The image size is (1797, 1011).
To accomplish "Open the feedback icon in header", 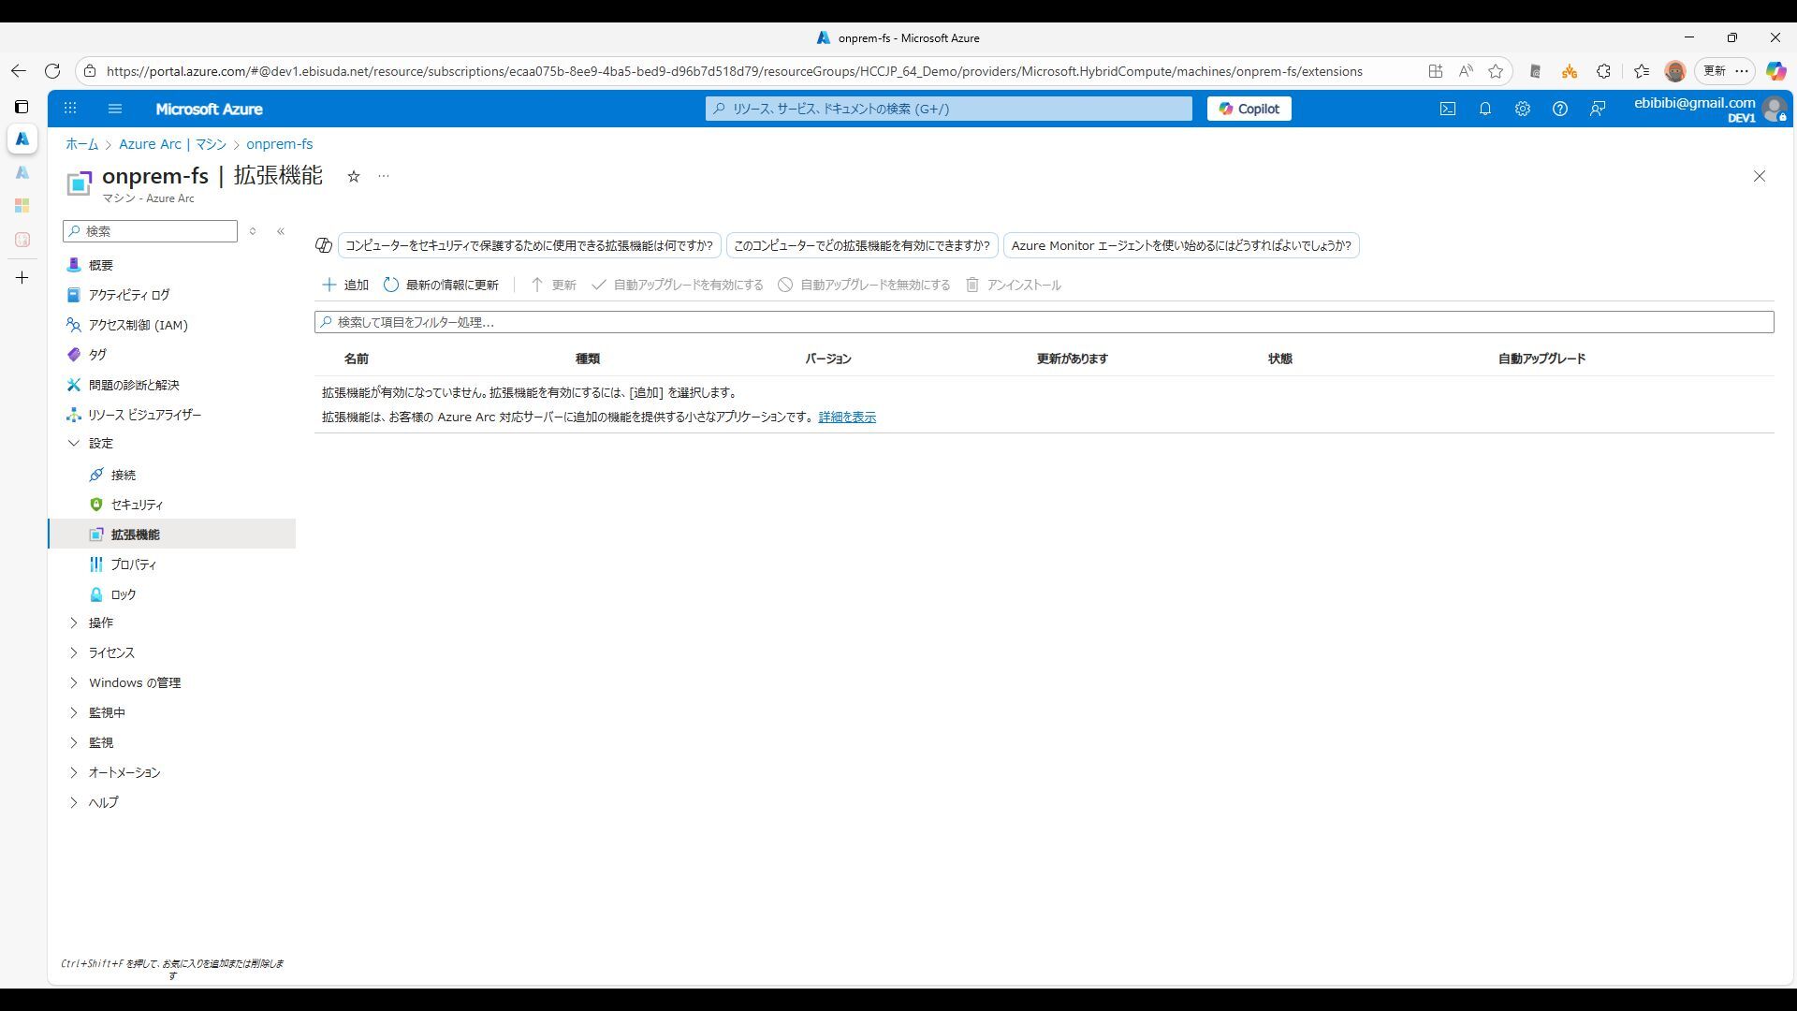I will click(x=1598, y=109).
